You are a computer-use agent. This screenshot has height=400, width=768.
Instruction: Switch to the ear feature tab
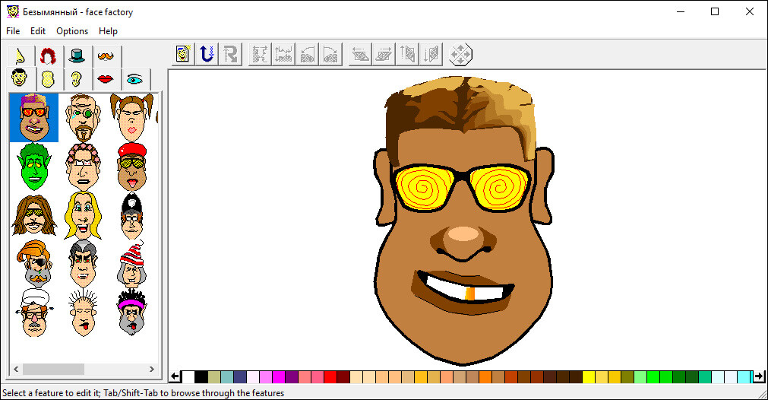pyautogui.click(x=77, y=79)
